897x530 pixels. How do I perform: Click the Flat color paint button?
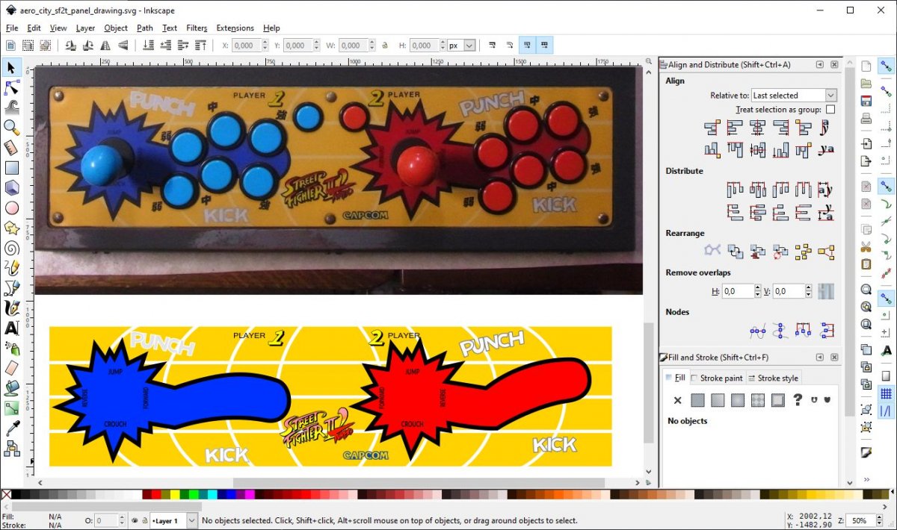(x=697, y=400)
